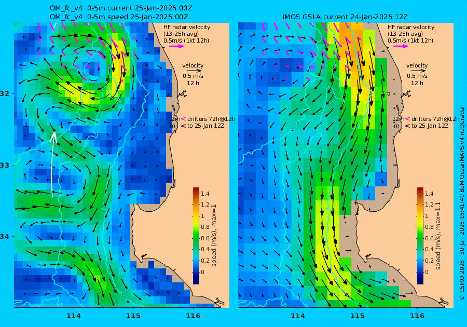Screen dimensions: 467x327
Task: Click the right map colorbar speed scale
Action: pyautogui.click(x=420, y=236)
